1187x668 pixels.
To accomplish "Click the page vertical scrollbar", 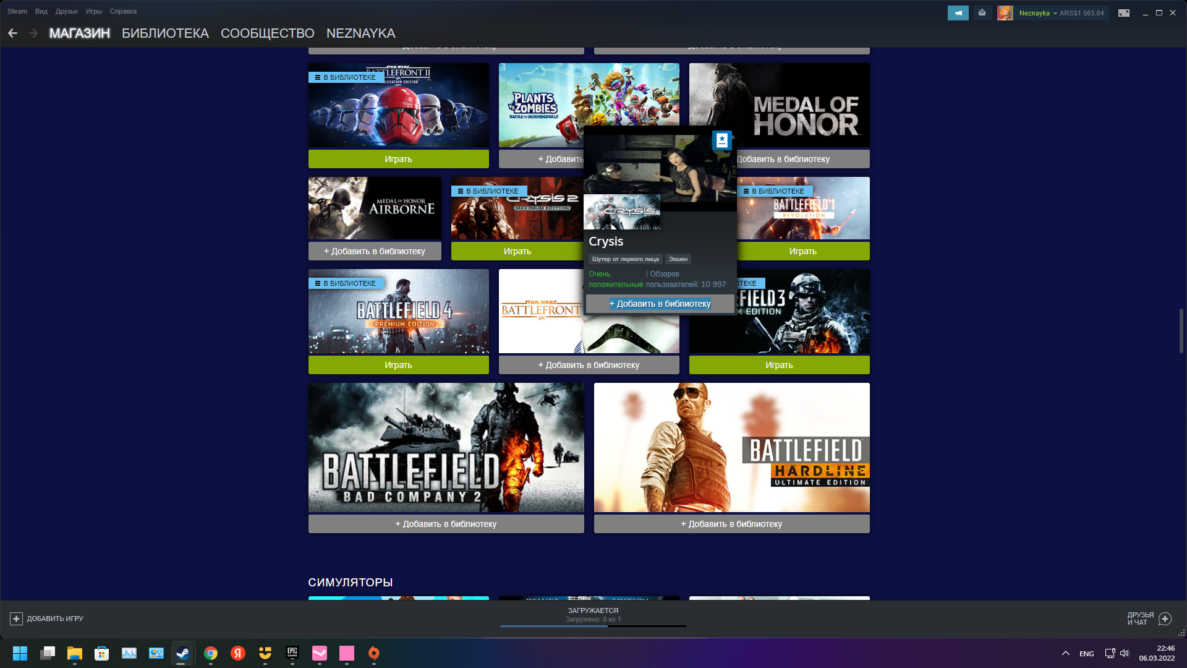I will pyautogui.click(x=1181, y=331).
